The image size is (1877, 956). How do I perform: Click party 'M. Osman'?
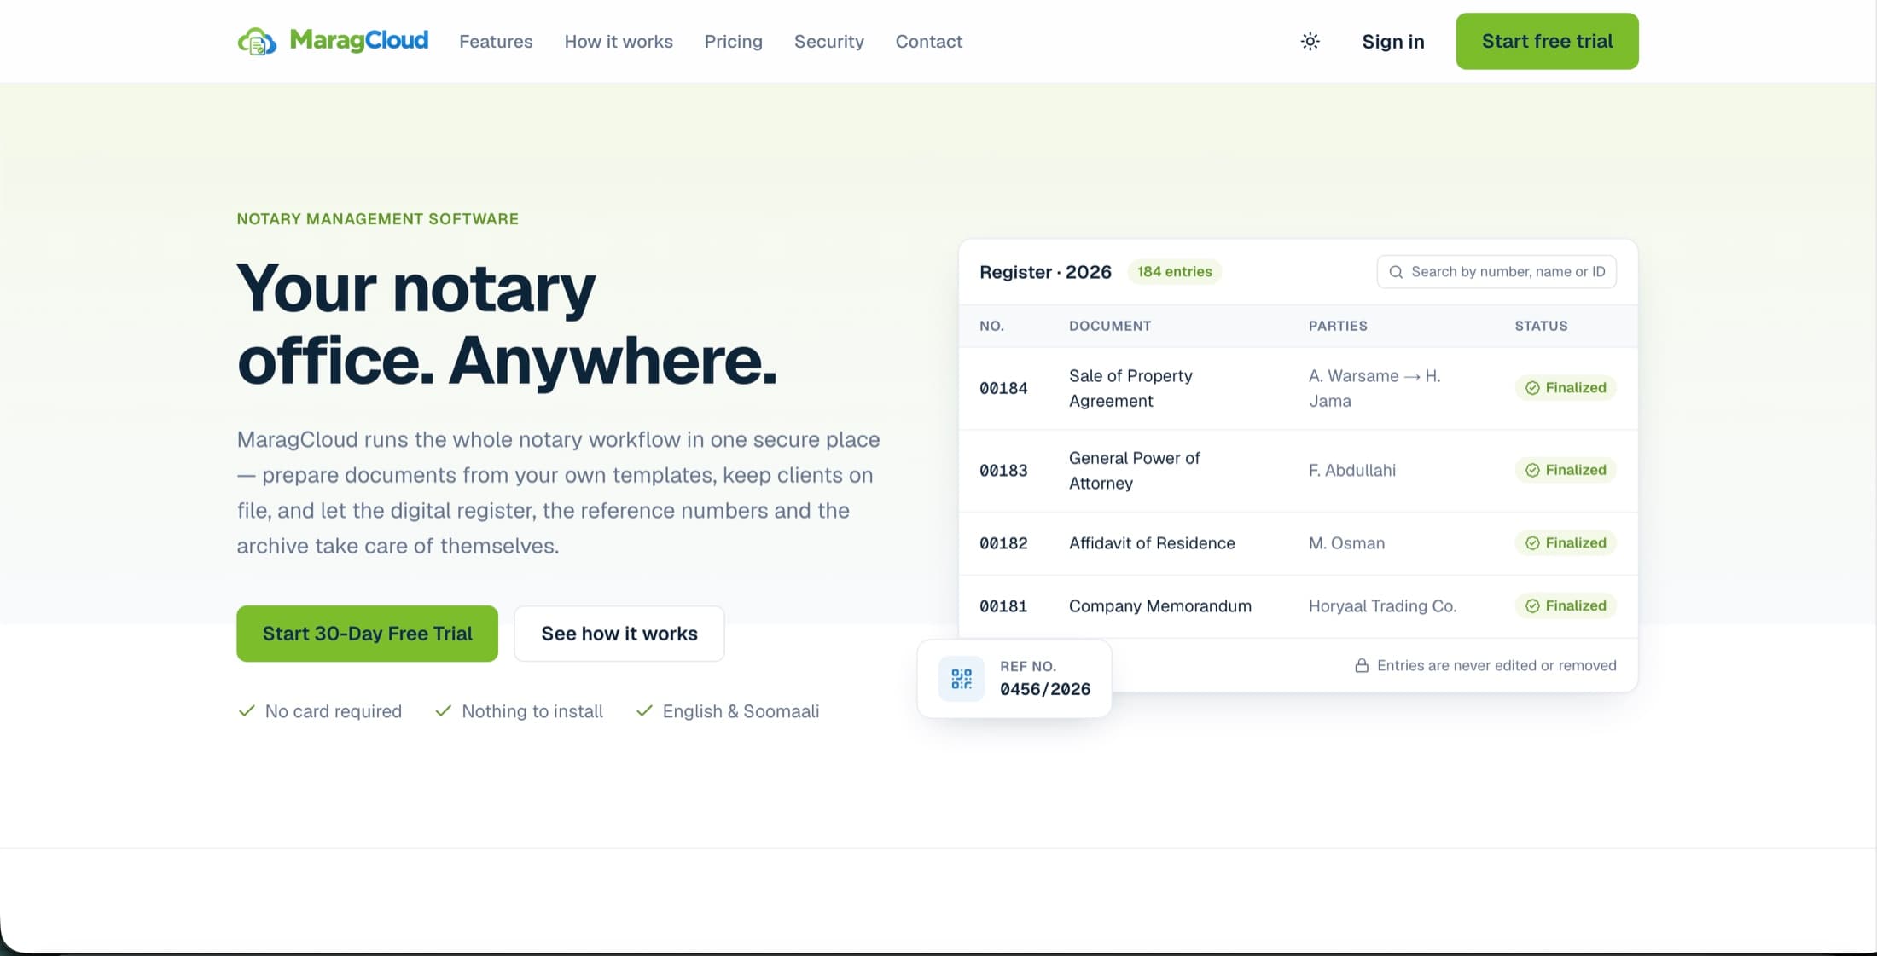pyautogui.click(x=1346, y=543)
